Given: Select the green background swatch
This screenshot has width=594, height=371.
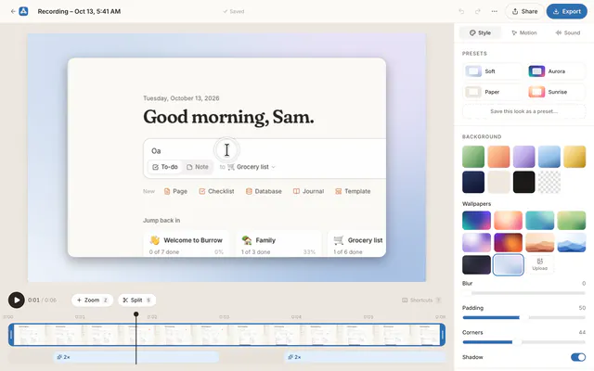Looking at the screenshot, I should (473, 157).
